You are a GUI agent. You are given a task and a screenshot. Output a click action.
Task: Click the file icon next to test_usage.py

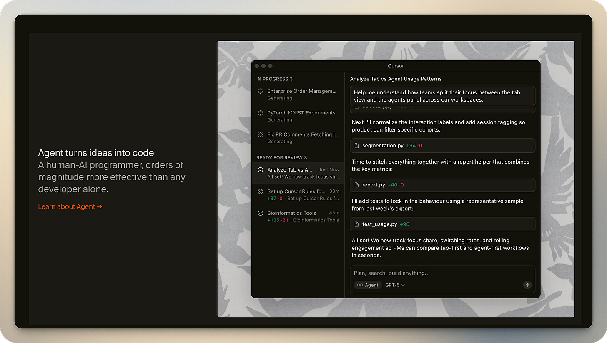[356, 224]
